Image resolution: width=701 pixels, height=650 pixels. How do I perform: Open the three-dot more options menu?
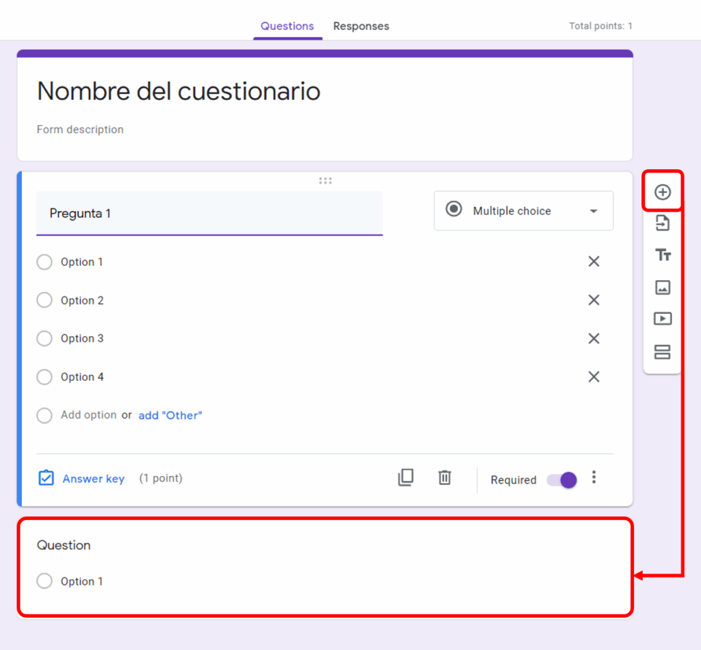(594, 477)
